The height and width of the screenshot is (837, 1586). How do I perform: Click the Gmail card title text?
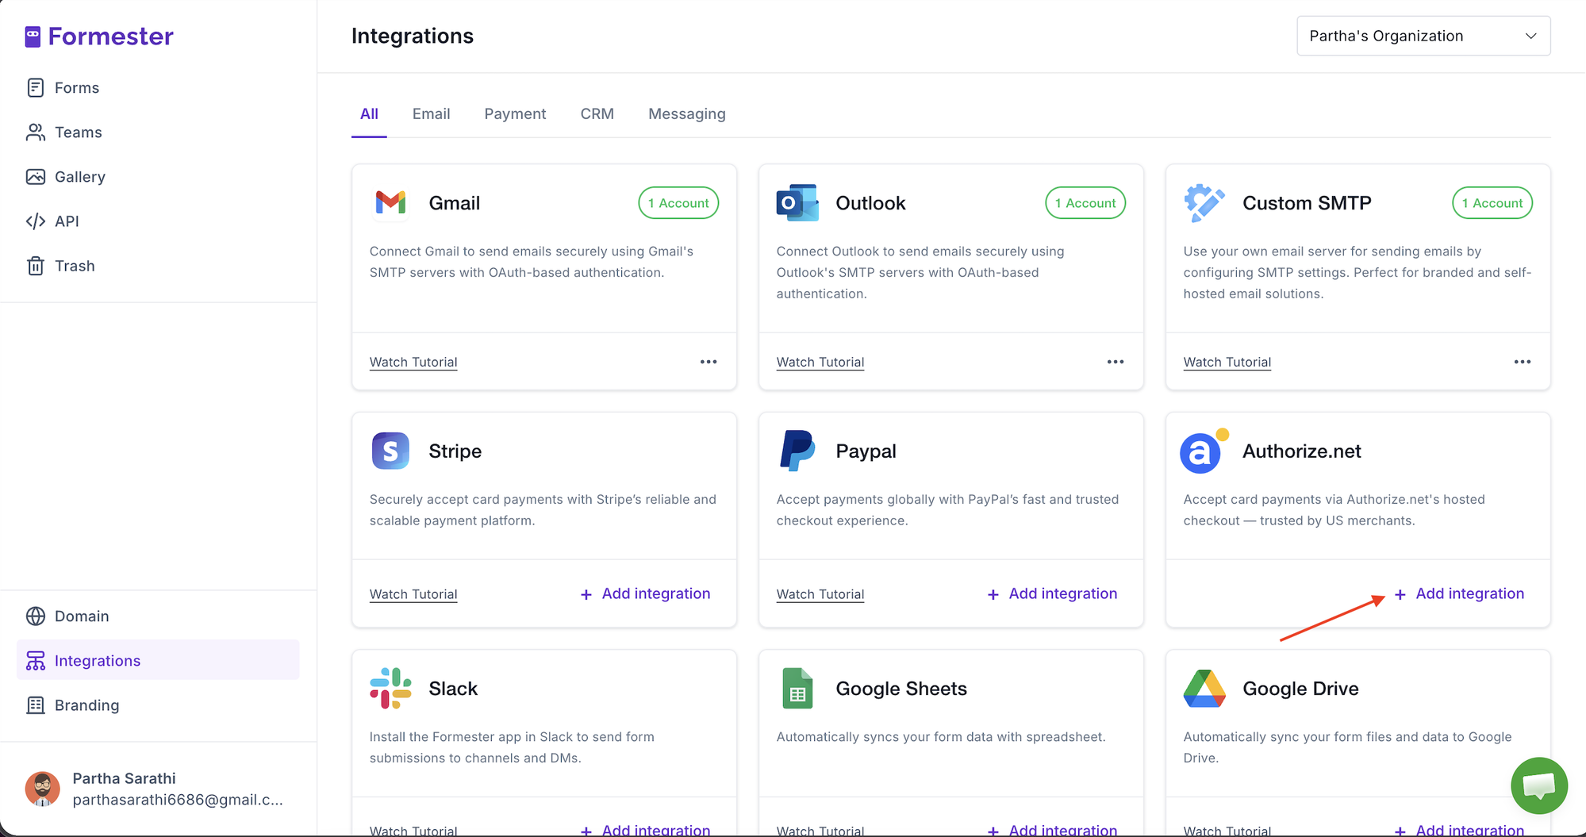click(455, 203)
